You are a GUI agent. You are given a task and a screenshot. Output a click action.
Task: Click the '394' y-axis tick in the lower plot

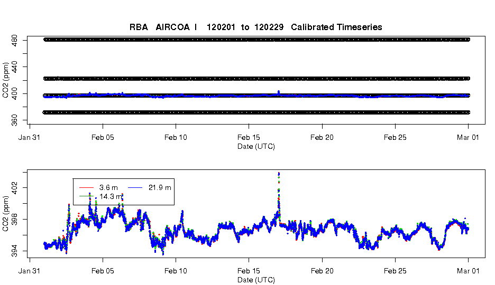coord(14,251)
